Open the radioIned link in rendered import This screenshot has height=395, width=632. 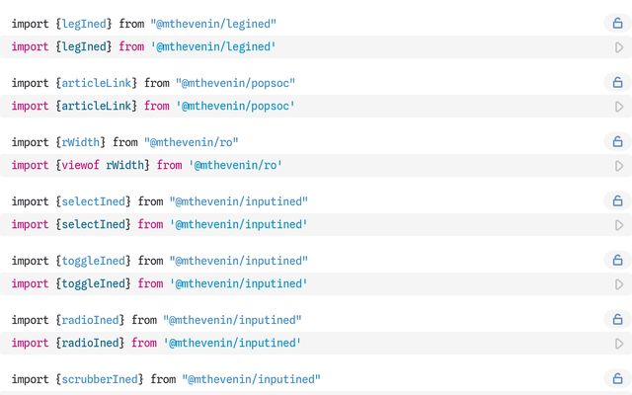(90, 320)
